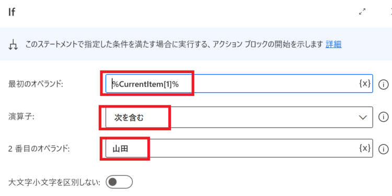Click the branching arrow icon in description banner
Screen dimensions: 392x196
pyautogui.click(x=13, y=45)
